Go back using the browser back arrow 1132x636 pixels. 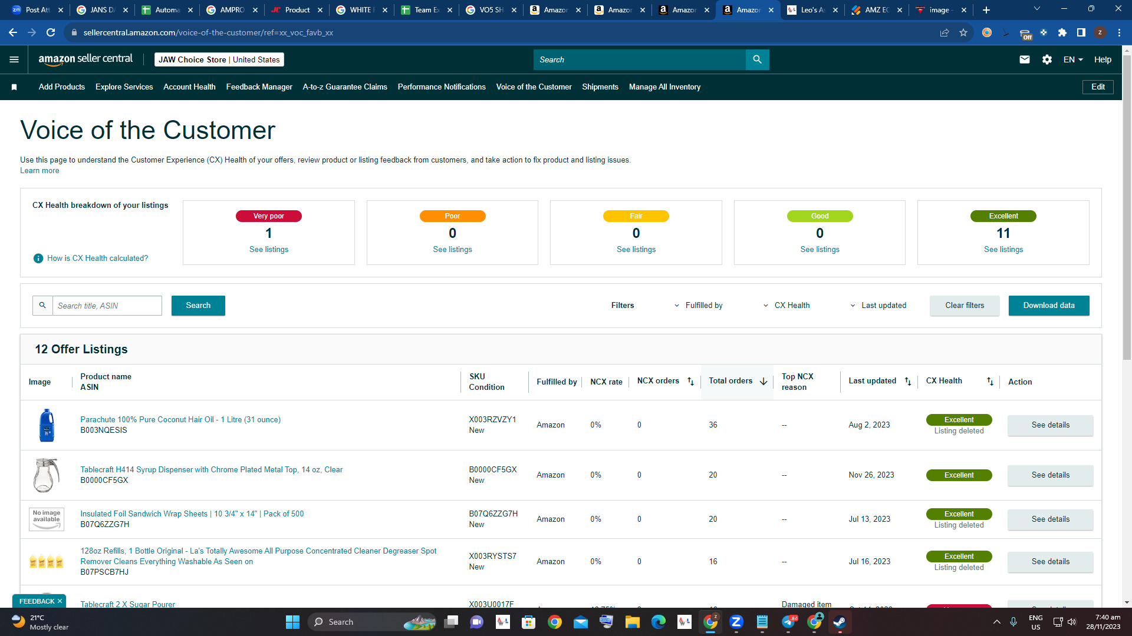(13, 32)
